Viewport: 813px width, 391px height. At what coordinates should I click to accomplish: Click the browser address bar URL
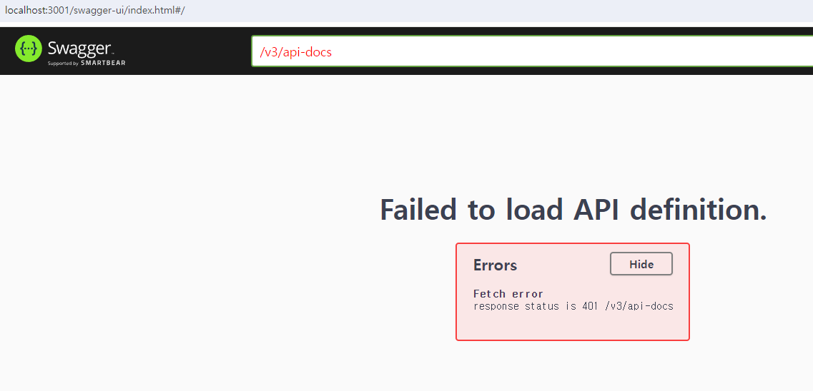[x=94, y=10]
